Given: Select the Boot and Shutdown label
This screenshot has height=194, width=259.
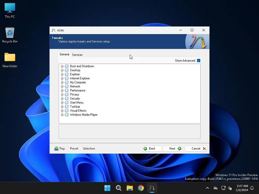Looking at the screenshot, I should 82,66.
